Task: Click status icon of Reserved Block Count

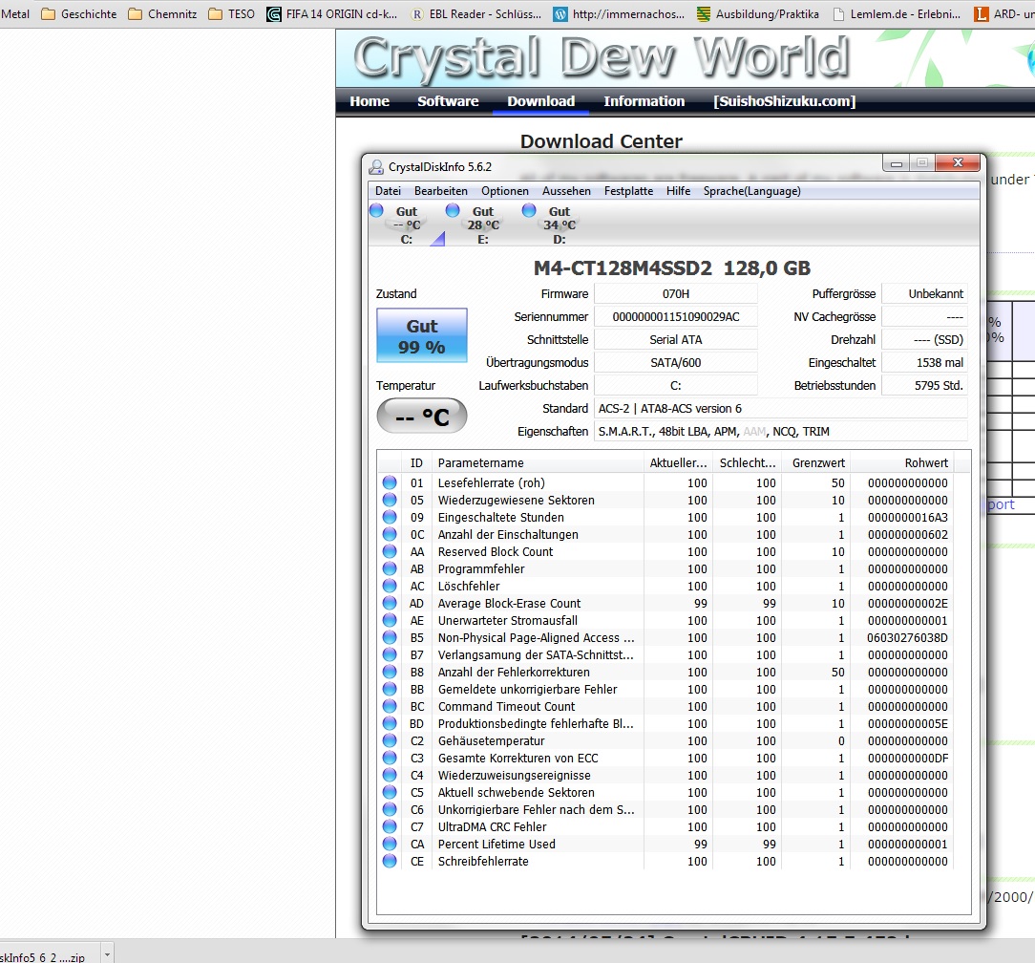Action: (x=390, y=551)
